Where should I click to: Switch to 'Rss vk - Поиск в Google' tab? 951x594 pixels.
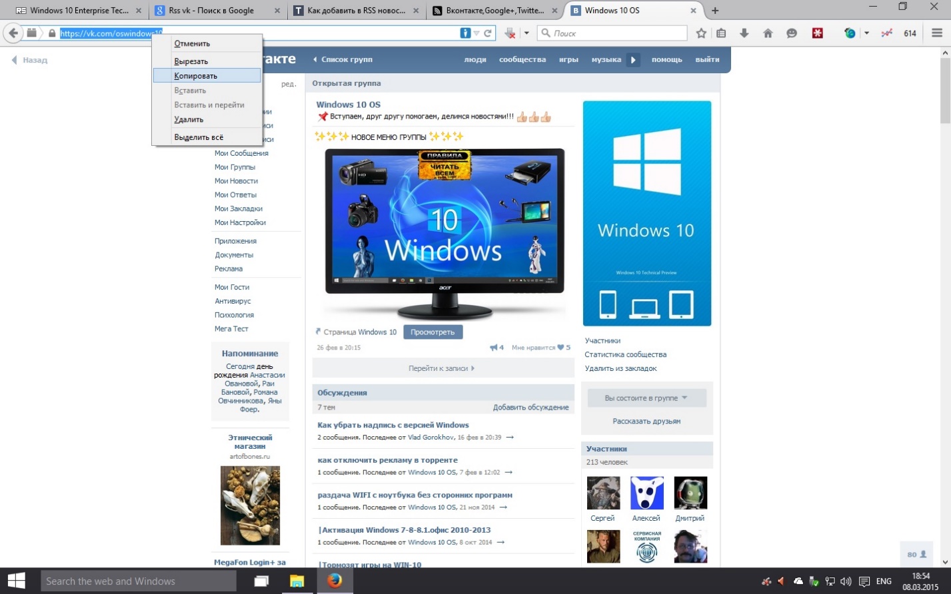(x=217, y=11)
